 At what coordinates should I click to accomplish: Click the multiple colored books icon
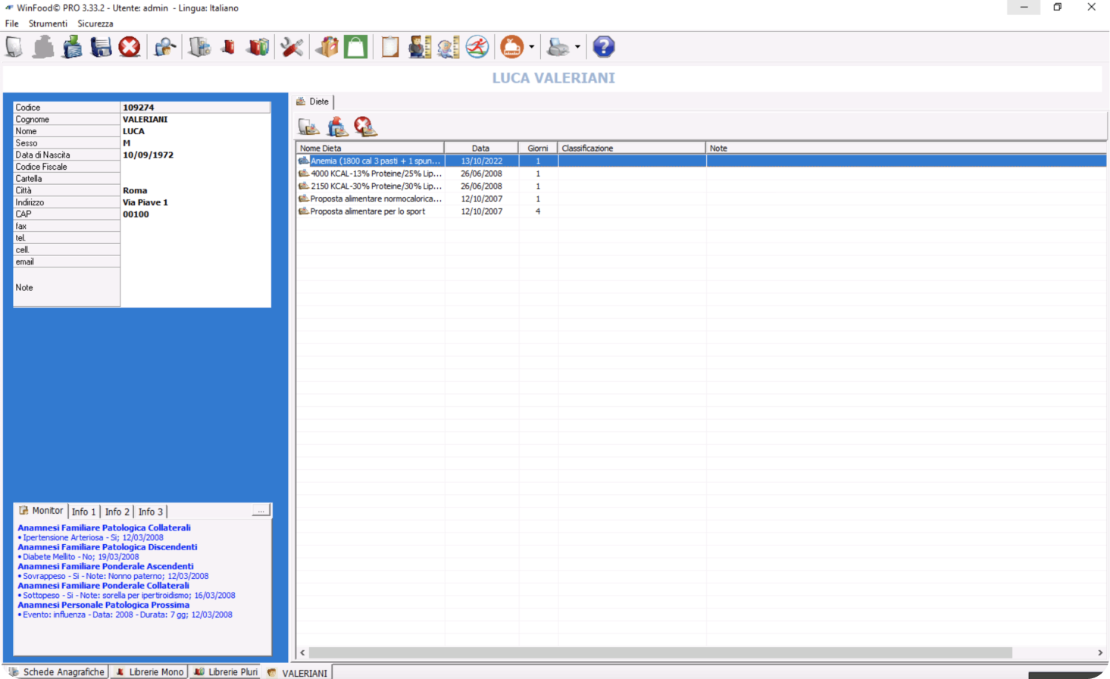258,47
